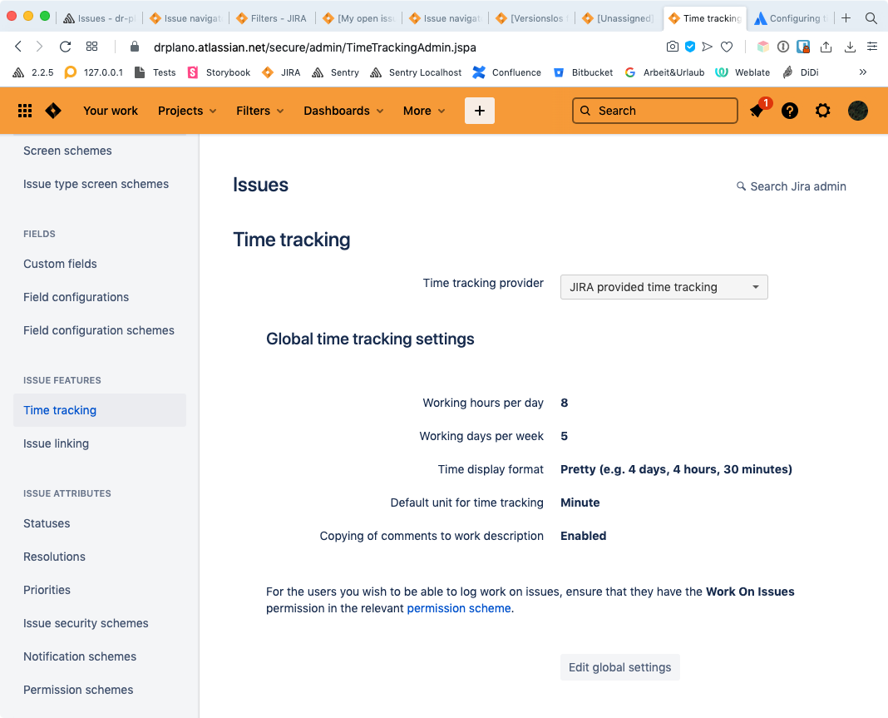Open the Bitbucket bookmark

click(584, 72)
